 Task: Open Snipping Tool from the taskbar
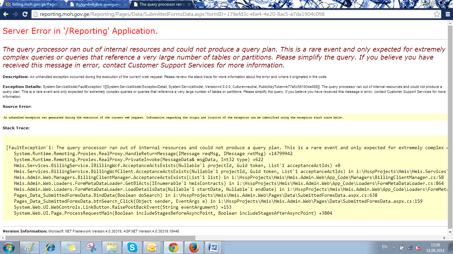coord(91,247)
